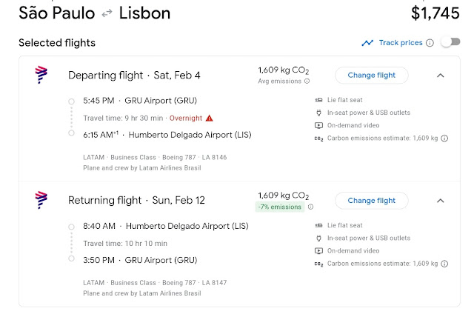Collapse the returning flight details
Image resolution: width=474 pixels, height=317 pixels.
440,200
